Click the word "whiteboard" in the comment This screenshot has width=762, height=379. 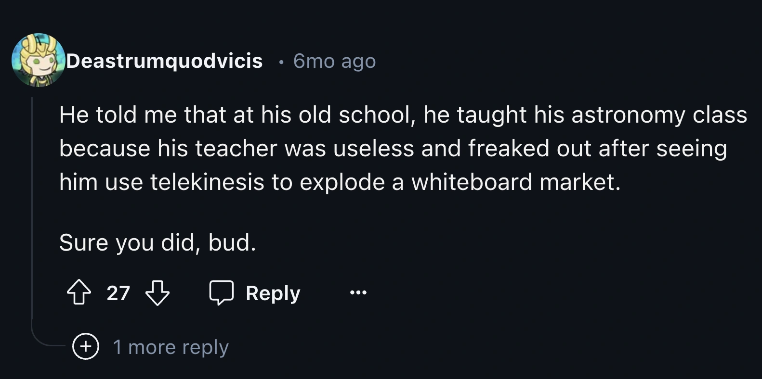pos(472,182)
